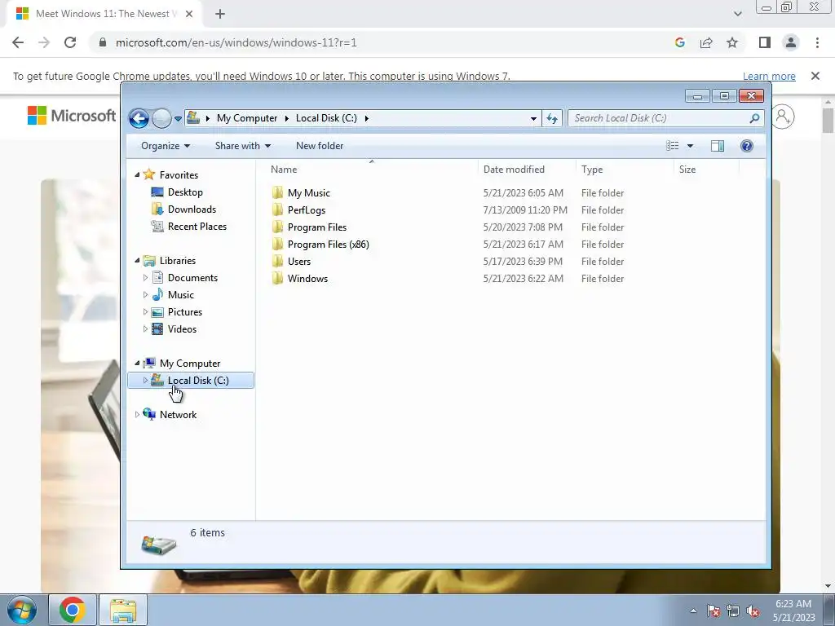The image size is (835, 626).
Task: Select Network in the navigation pane
Action: click(x=178, y=414)
